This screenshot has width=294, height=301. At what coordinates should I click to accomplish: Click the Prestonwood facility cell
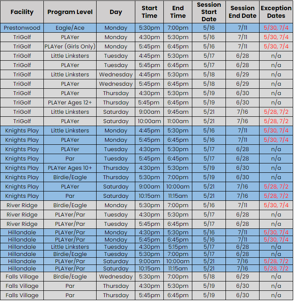[22, 28]
